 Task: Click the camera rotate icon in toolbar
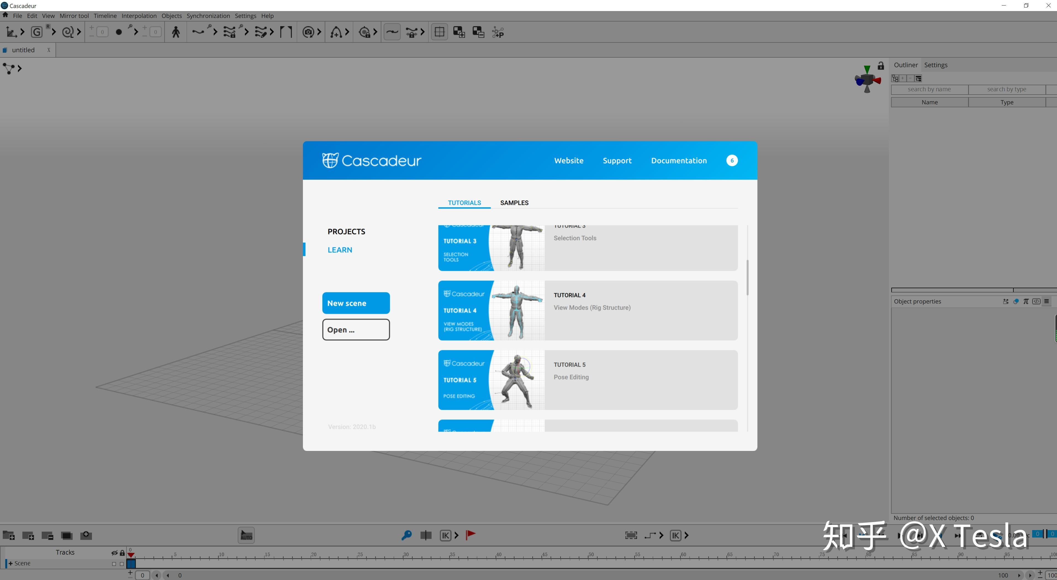pyautogui.click(x=308, y=32)
